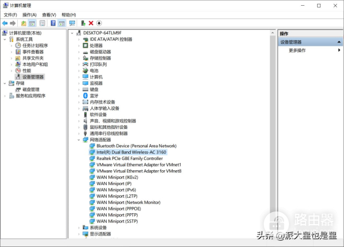Click 更多操作 in the actions pane
344x247 pixels.
297,50
